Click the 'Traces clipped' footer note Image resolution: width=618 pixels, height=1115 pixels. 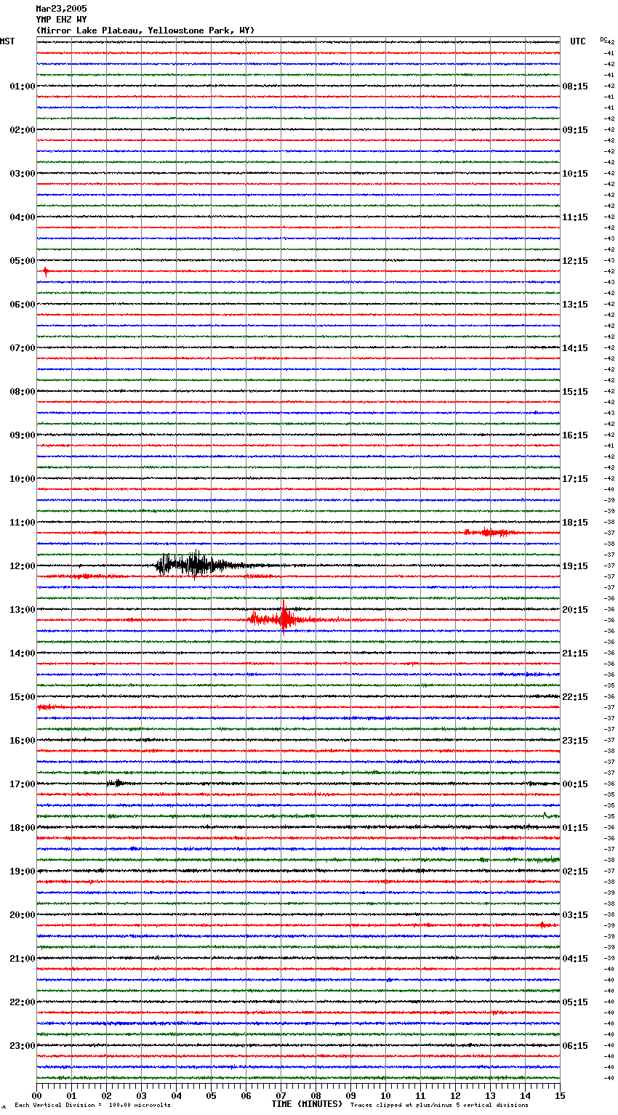439,1106
